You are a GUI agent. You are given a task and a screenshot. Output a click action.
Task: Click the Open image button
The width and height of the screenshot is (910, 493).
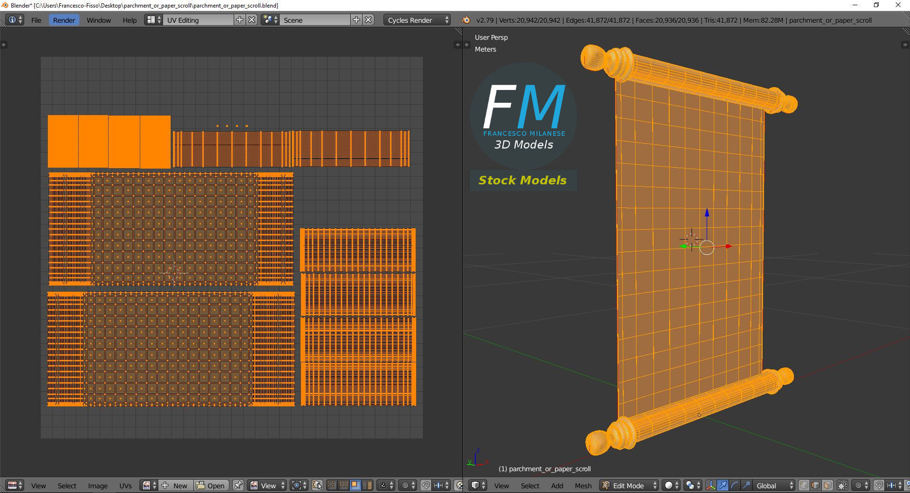click(210, 485)
